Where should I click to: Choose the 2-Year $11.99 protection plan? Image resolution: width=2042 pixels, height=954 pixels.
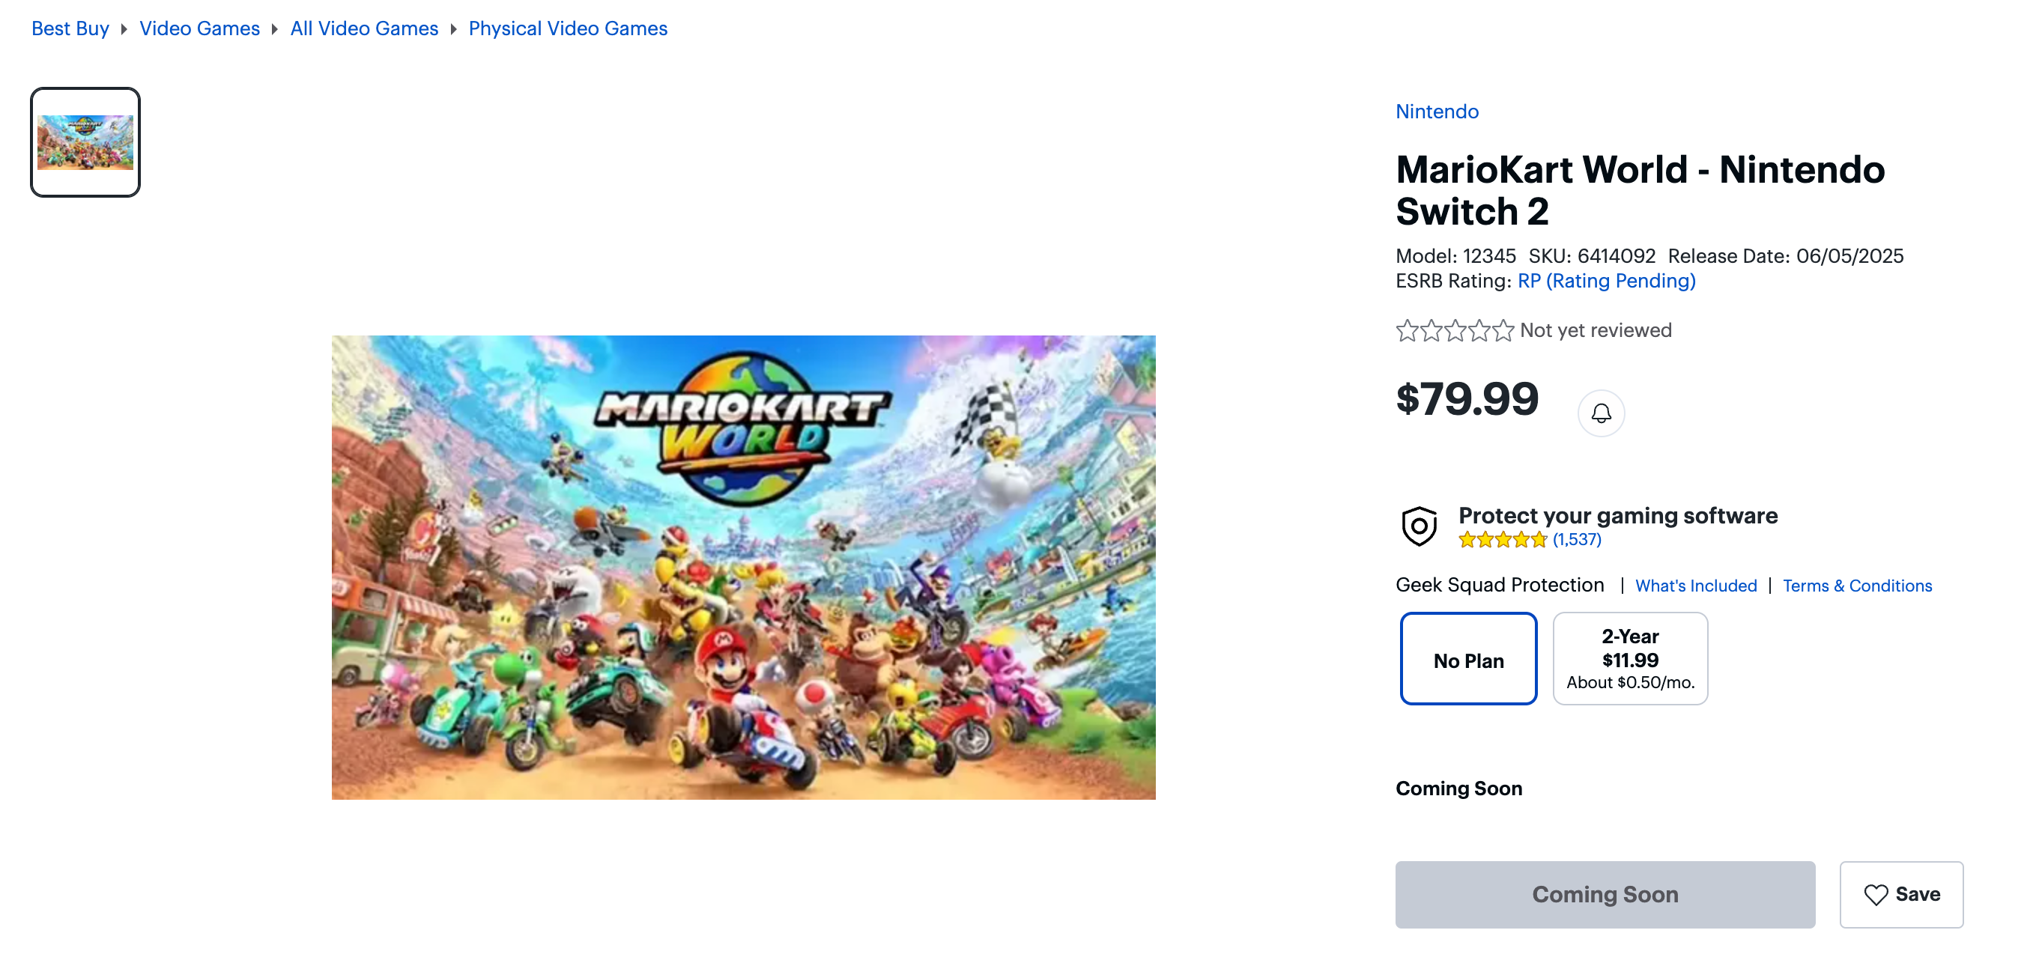click(x=1630, y=659)
